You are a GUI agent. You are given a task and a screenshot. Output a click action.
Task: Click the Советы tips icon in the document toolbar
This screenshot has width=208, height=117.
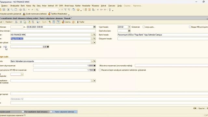tap(66, 22)
